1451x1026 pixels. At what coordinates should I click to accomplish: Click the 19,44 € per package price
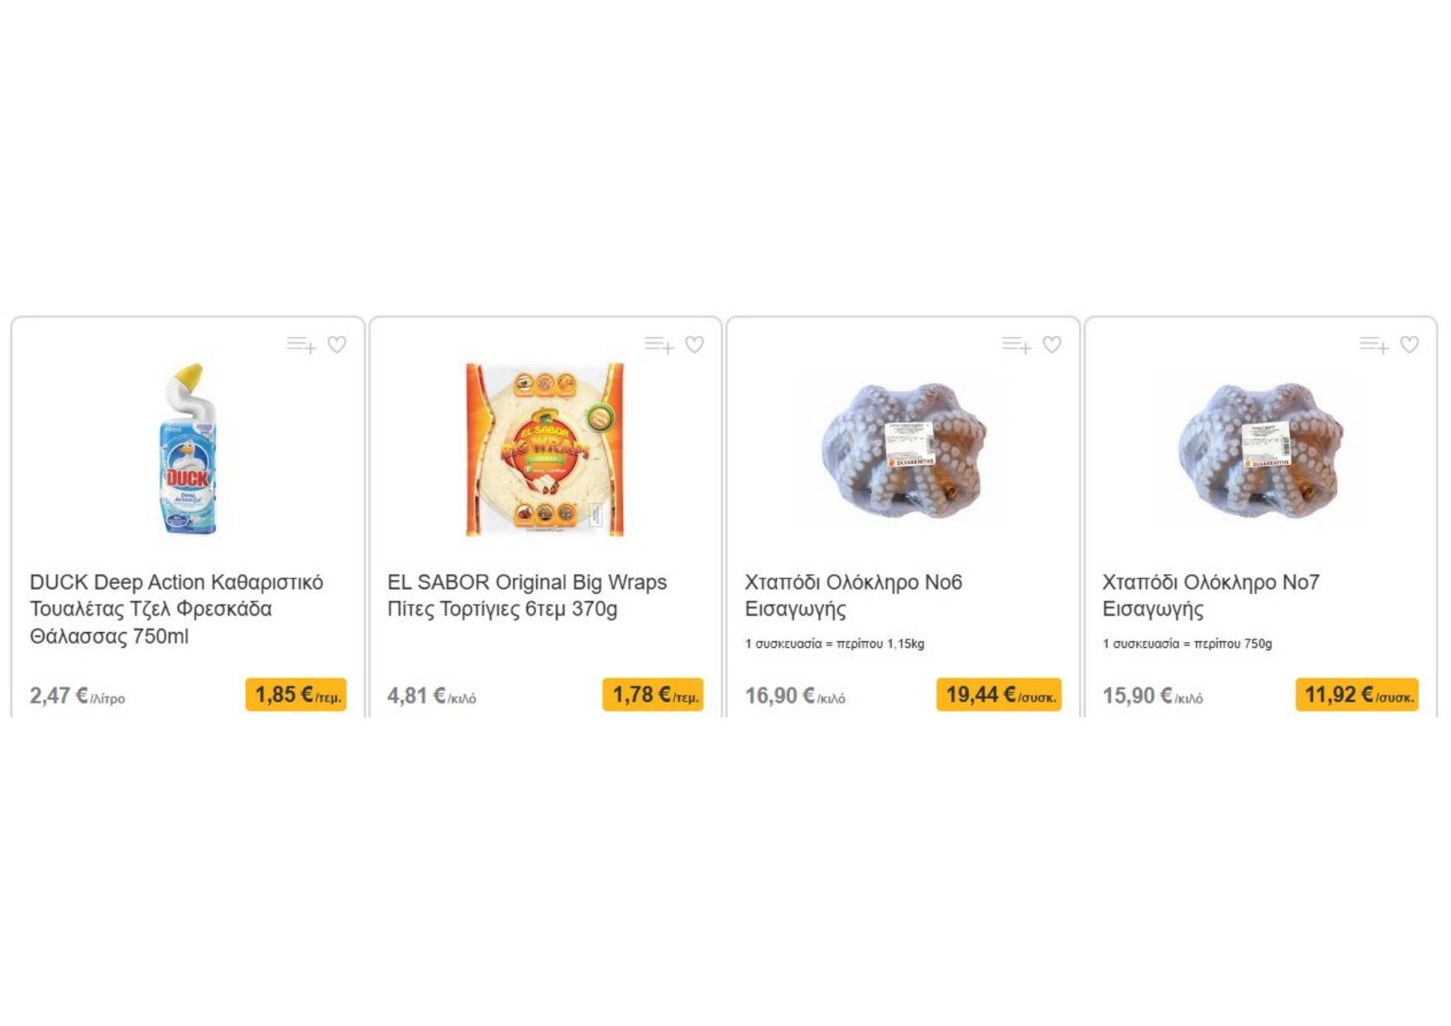pos(999,695)
